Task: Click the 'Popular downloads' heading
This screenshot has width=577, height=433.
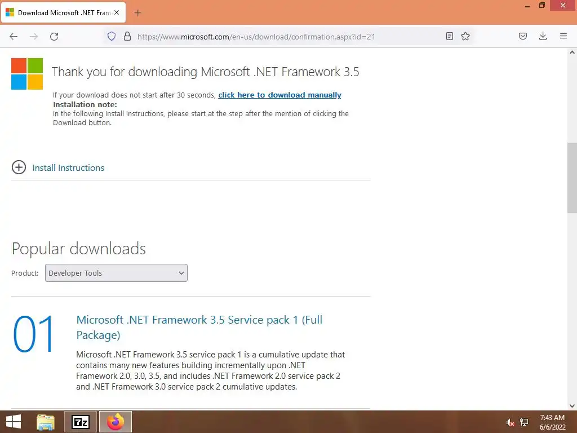Action: (79, 249)
